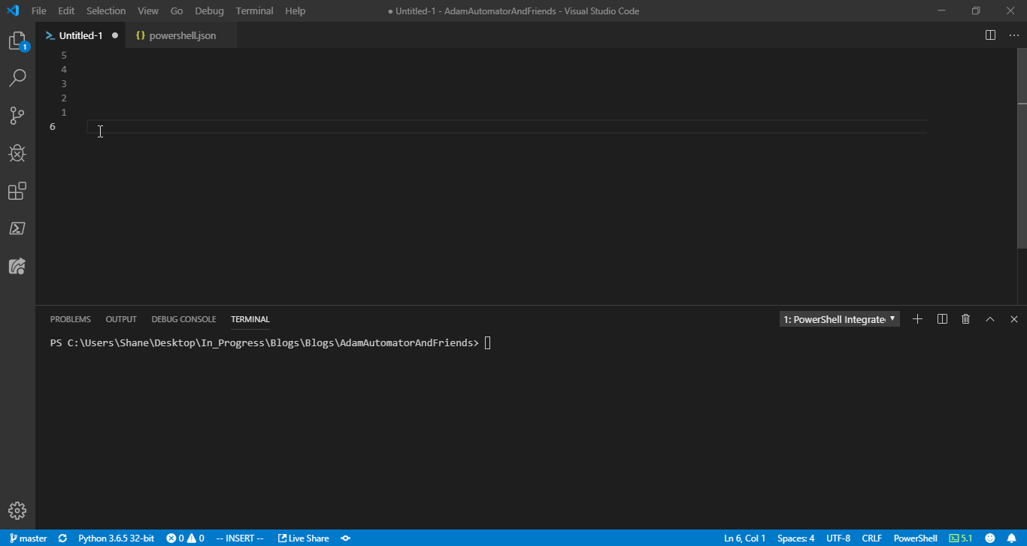Click Live Share in status bar
Screen dimensions: 1027x546
303,538
